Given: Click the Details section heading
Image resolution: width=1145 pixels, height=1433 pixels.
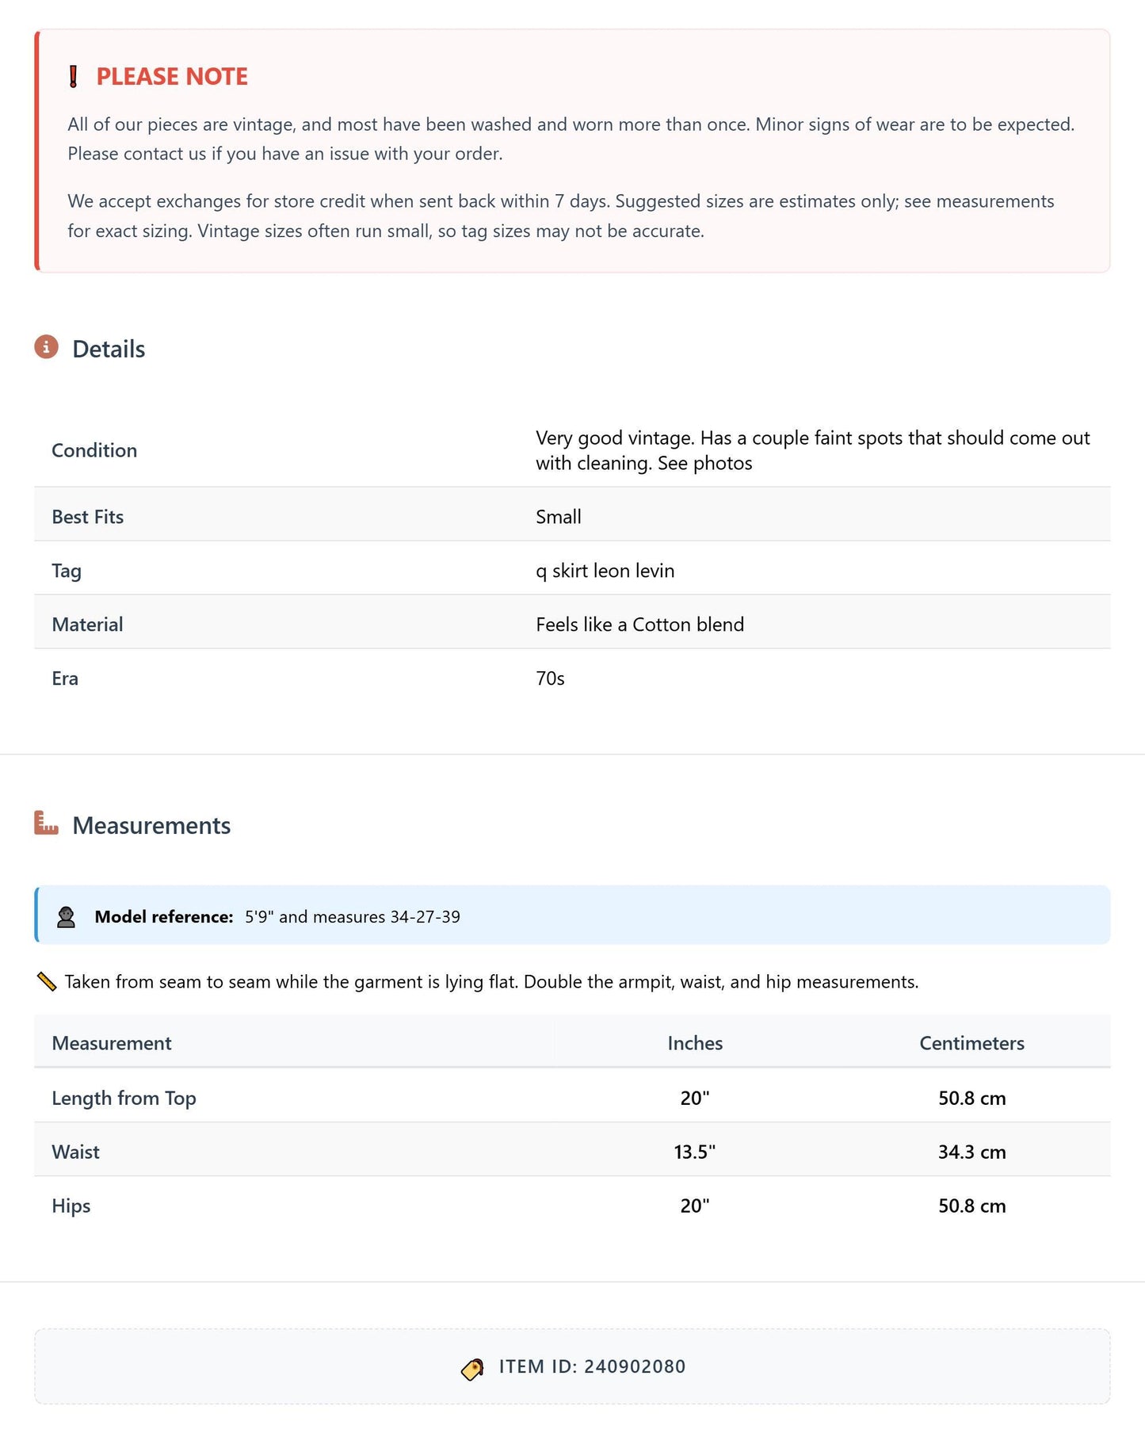Looking at the screenshot, I should click(109, 349).
